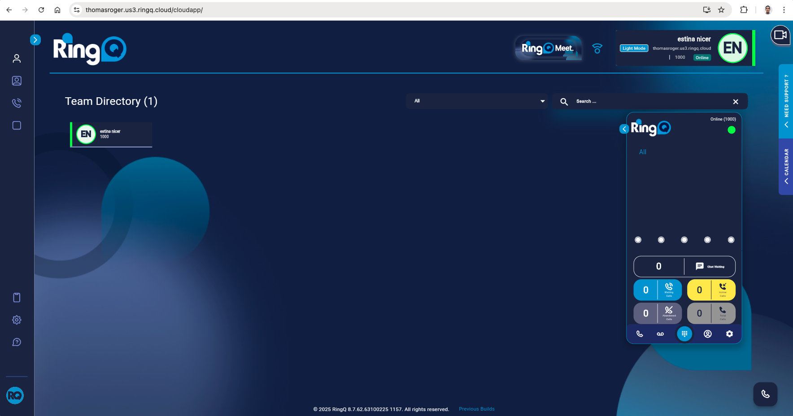793x416 pixels.
Task: Collapse the softphone panel with its arrow
Action: tap(624, 129)
